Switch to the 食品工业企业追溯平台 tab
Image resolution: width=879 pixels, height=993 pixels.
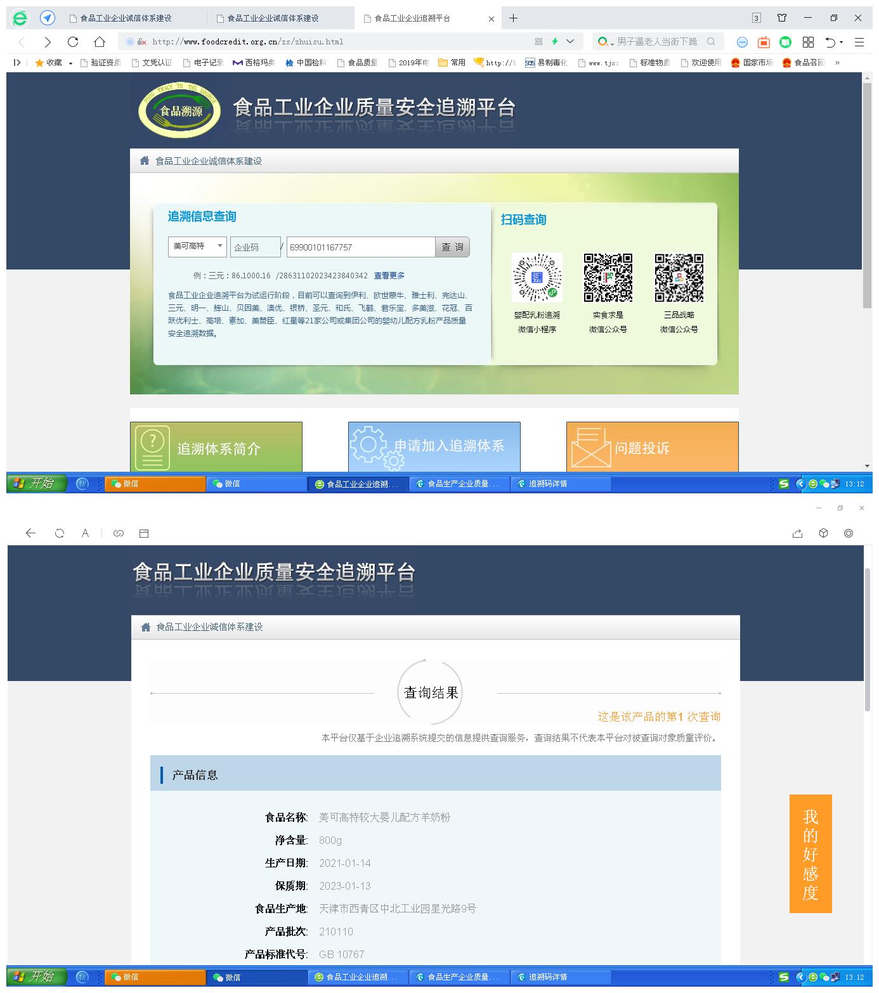(x=412, y=18)
